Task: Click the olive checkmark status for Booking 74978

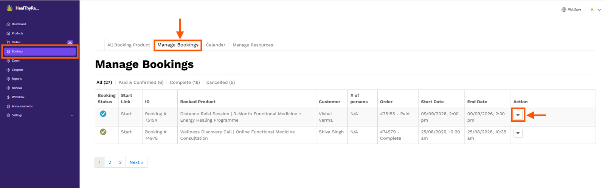Action: coord(103,132)
